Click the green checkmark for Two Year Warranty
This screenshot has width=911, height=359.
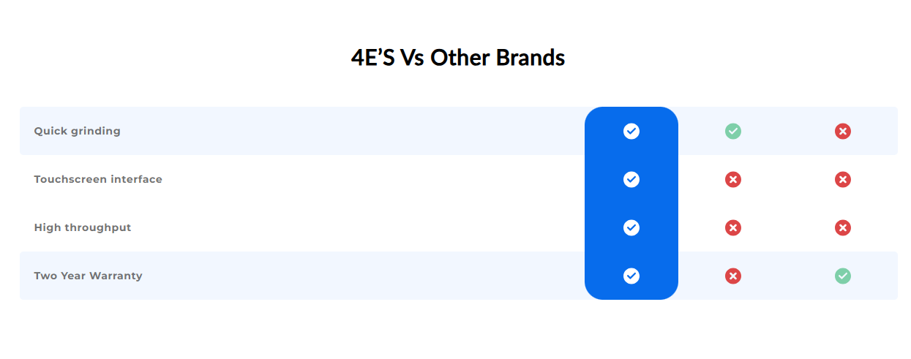coord(843,276)
